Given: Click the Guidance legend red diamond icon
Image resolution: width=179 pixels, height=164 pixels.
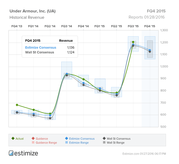Looking at the screenshot, I should coord(33,138).
